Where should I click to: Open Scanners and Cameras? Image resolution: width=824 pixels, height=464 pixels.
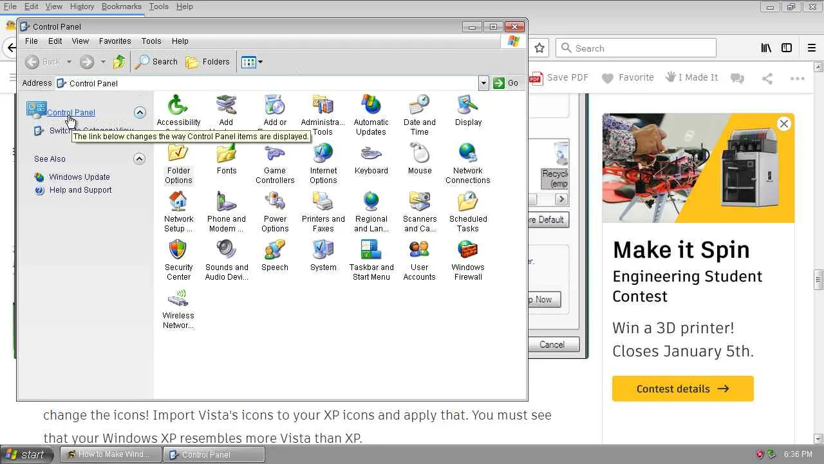pos(420,212)
